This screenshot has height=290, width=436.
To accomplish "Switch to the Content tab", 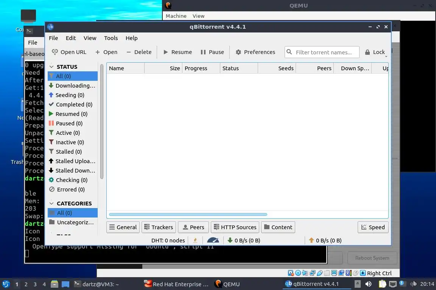I will [278, 227].
